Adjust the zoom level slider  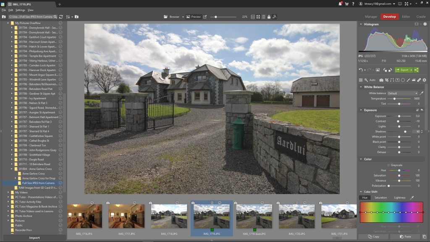pos(223,17)
